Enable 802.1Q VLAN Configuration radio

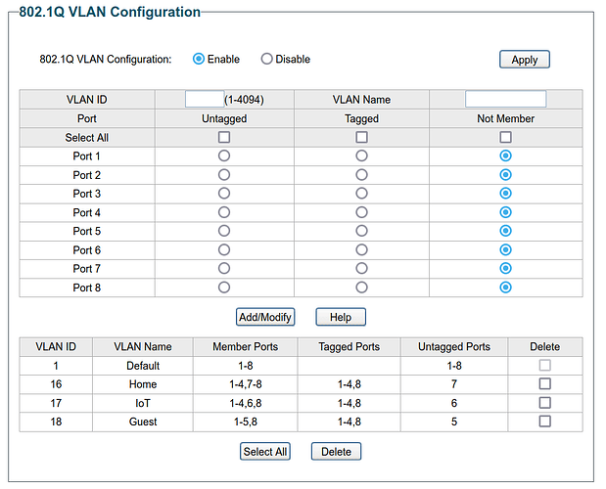(199, 59)
